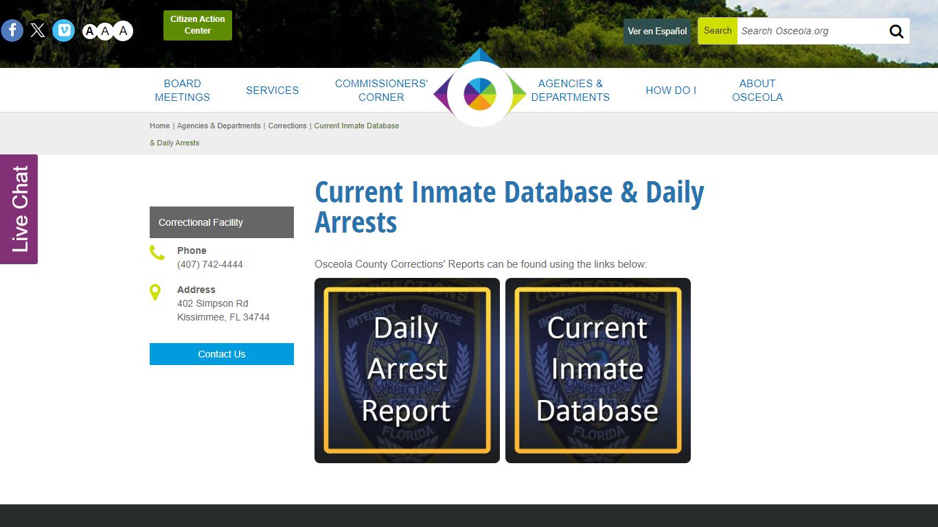
Task: Click the location pin icon beside the address
Action: click(x=156, y=292)
